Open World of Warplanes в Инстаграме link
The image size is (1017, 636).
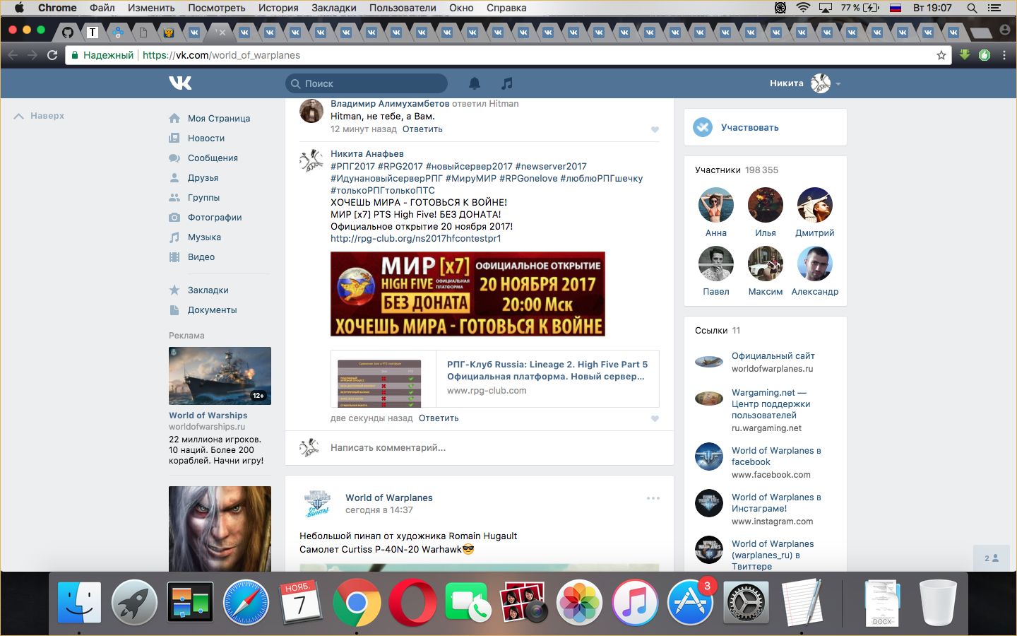776,503
